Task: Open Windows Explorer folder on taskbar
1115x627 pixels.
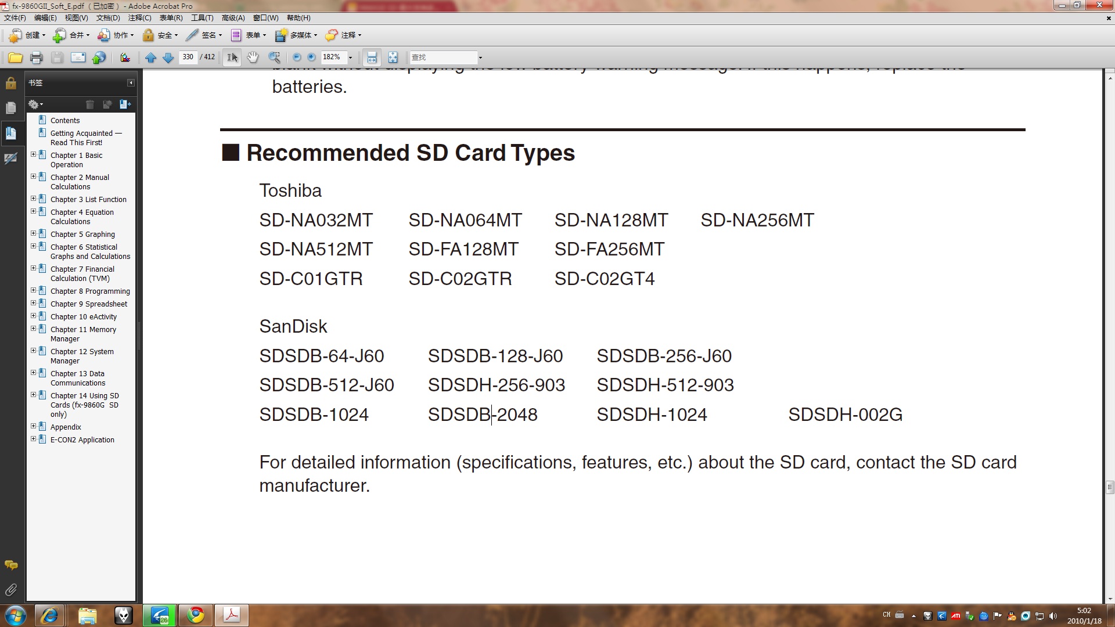Action: click(x=87, y=615)
